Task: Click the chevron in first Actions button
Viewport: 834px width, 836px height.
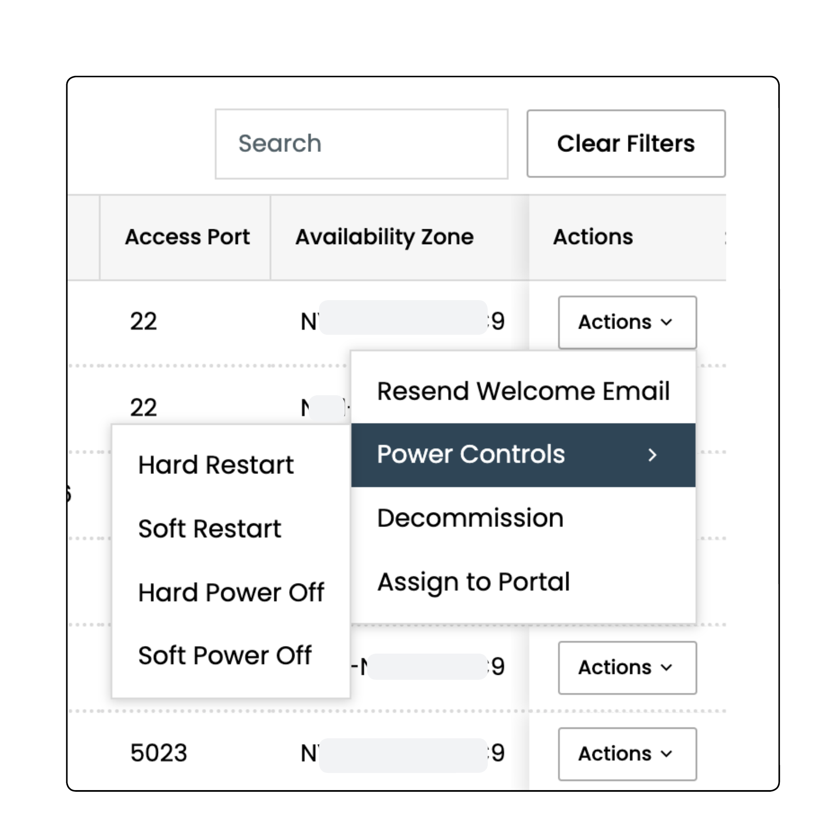Action: tap(666, 322)
